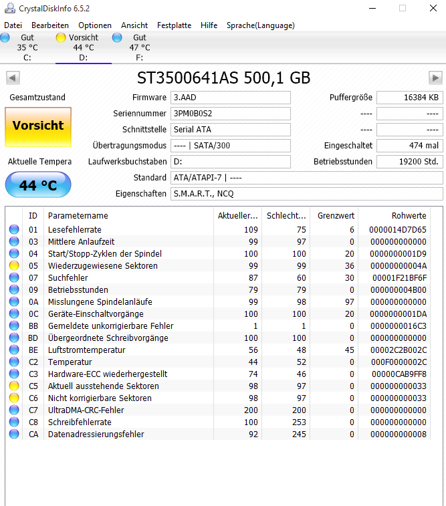Click the Schlecht... column header
Viewport: 446px width, 506px height.
(286, 215)
